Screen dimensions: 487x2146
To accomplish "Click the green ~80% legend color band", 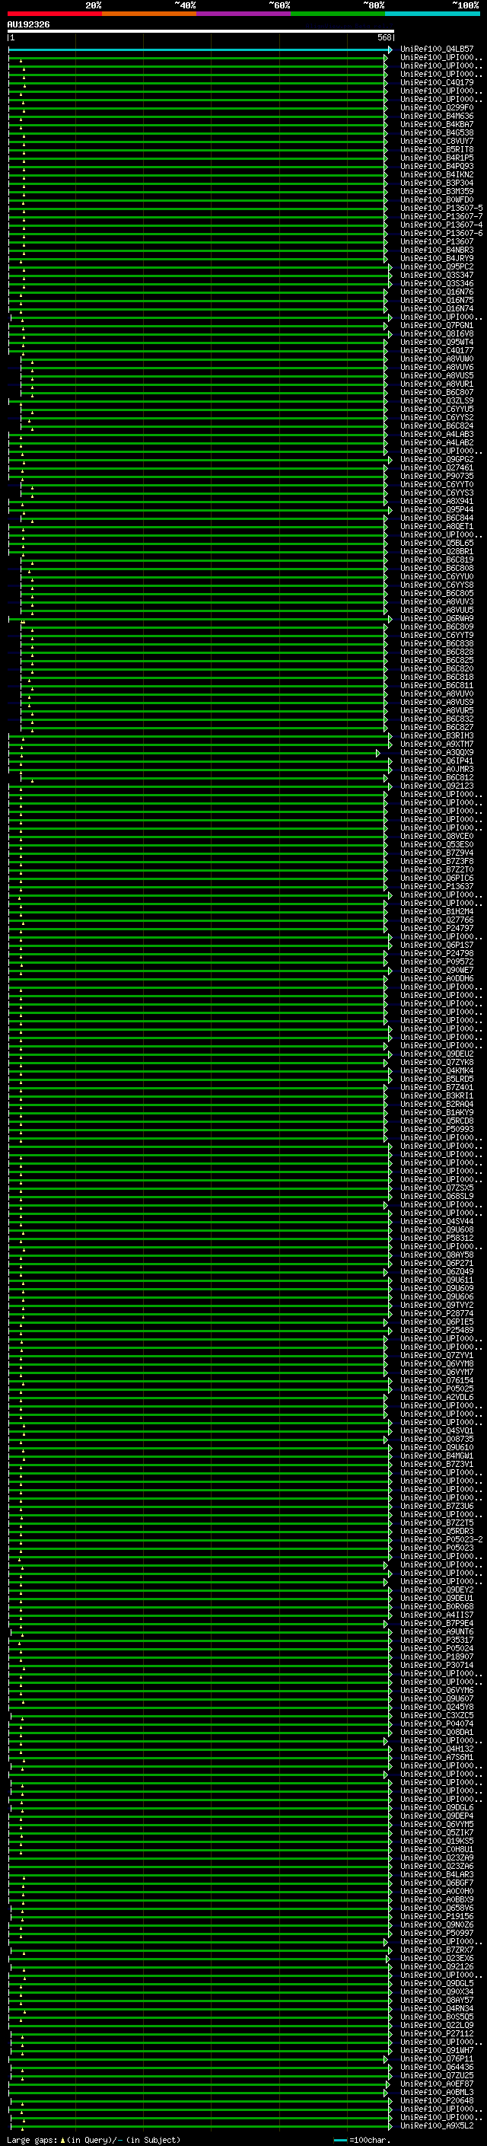I will [338, 14].
